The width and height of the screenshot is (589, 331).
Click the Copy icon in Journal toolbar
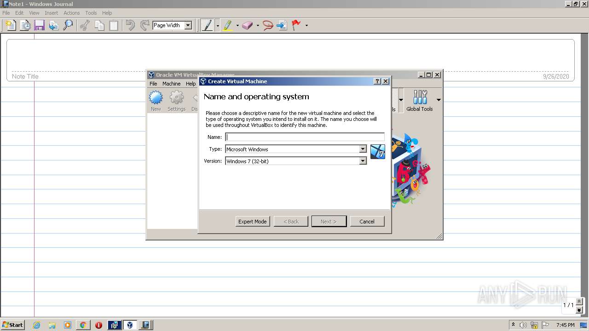[x=99, y=25]
